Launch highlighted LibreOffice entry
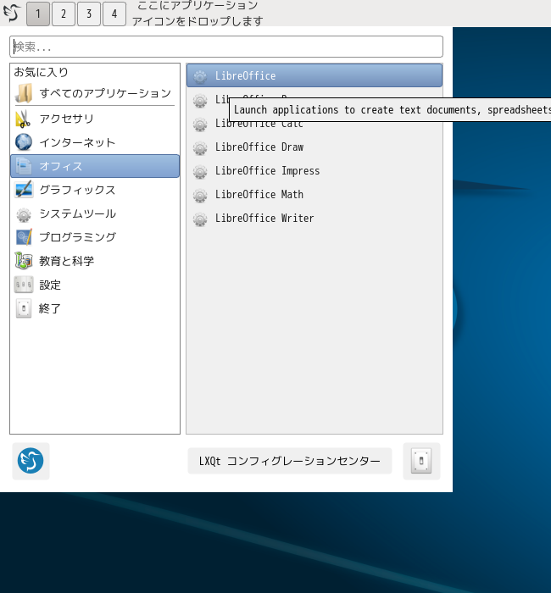The width and height of the screenshot is (551, 593). (314, 75)
